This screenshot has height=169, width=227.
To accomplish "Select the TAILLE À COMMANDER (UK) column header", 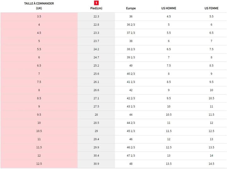I will tap(39, 6).
